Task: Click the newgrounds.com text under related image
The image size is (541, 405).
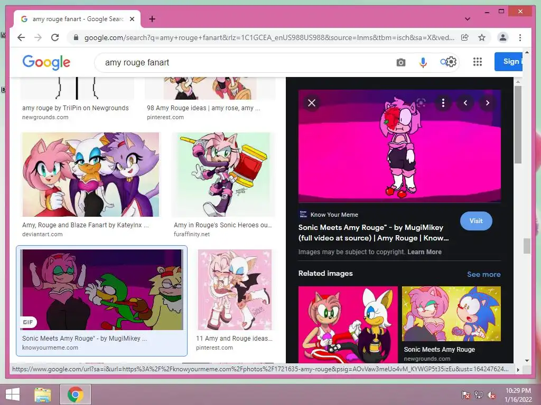Action: pyautogui.click(x=427, y=359)
